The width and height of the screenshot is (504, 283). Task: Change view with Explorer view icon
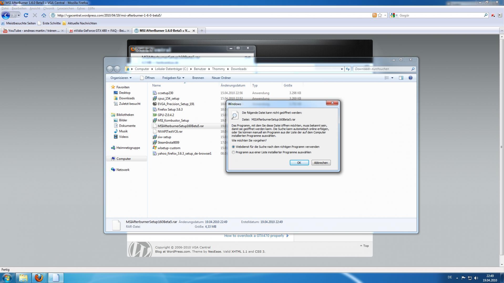pyautogui.click(x=387, y=78)
